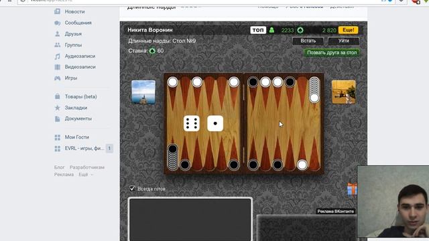This screenshot has width=429, height=241.
Task: Select the lone white checker on bottom row
Action: (302, 165)
